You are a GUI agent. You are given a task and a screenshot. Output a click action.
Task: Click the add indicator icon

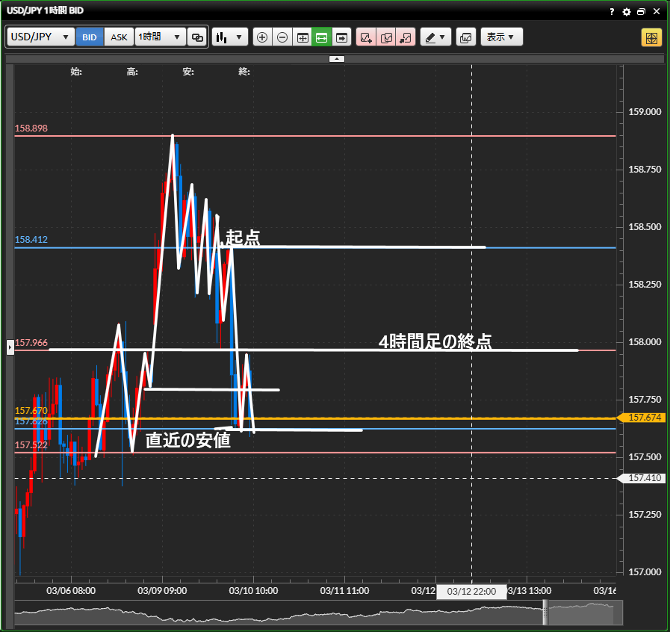coord(366,37)
